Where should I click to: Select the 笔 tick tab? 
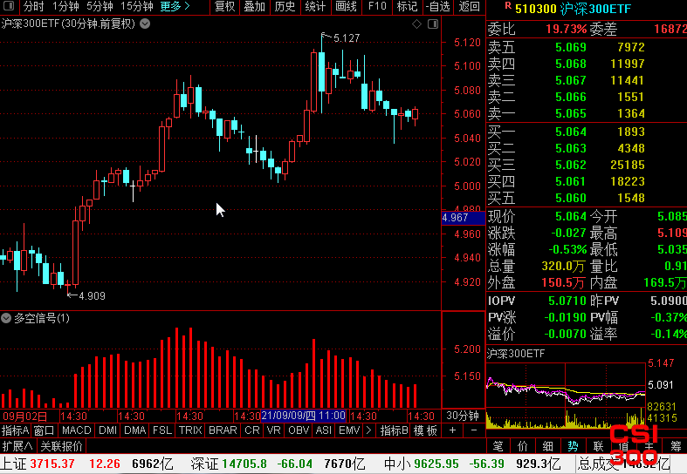coord(498,446)
